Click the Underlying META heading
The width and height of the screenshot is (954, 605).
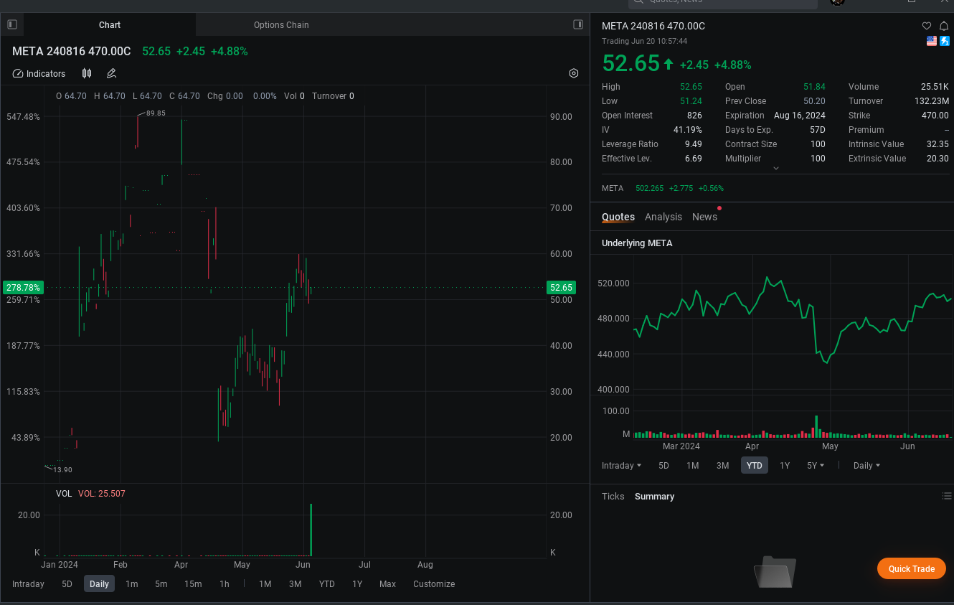pyautogui.click(x=637, y=243)
